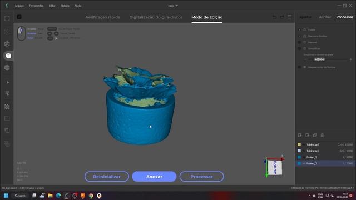This screenshot has height=200, width=356.
Task: Open Microsoft Edge from the taskbar
Action: tap(58, 196)
